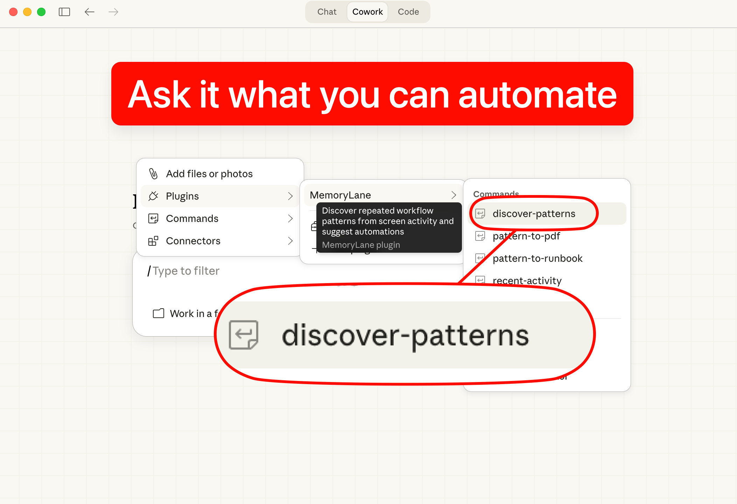Expand the Connectors submenu chevron
737x504 pixels.
point(290,241)
